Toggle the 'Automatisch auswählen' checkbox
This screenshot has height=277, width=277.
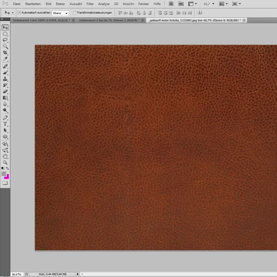(19, 13)
